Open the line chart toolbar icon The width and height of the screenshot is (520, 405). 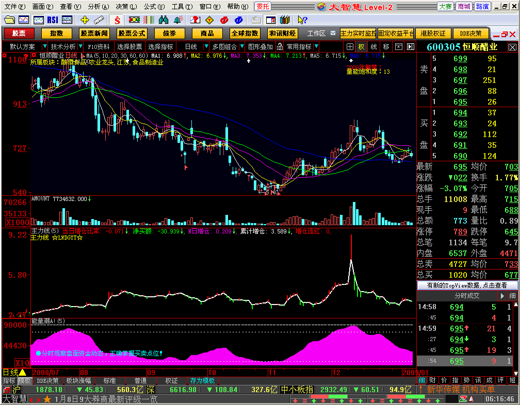24,20
